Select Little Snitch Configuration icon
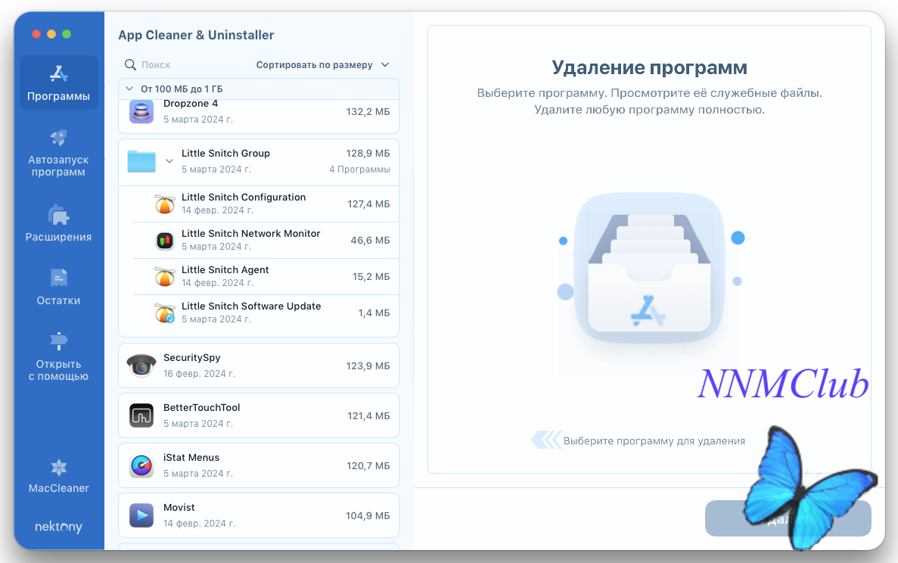This screenshot has width=898, height=563. pyautogui.click(x=165, y=204)
